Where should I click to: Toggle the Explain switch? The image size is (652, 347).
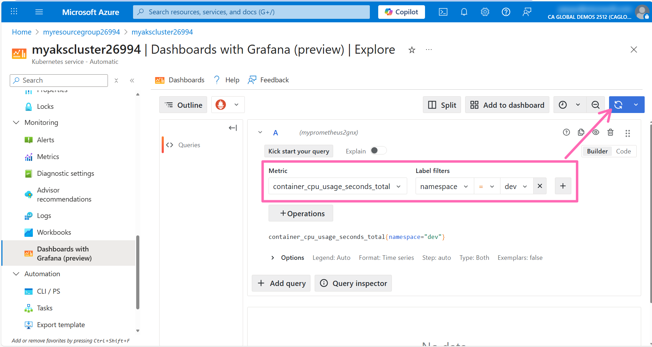(378, 151)
